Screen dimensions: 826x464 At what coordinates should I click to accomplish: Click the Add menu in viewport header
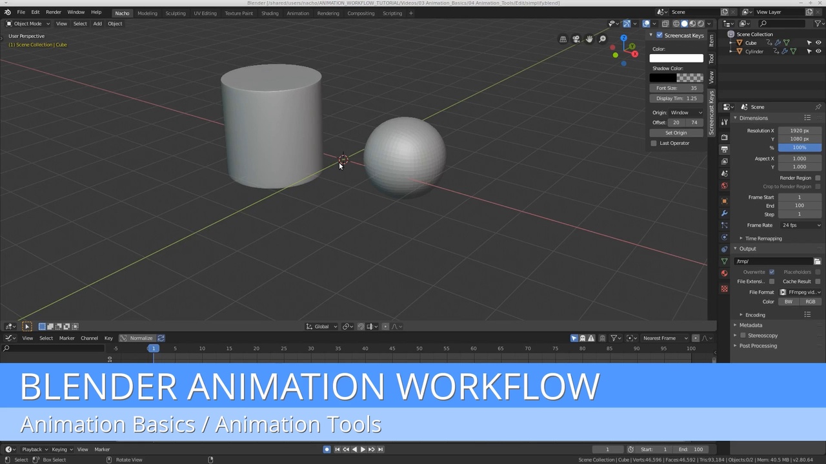97,24
